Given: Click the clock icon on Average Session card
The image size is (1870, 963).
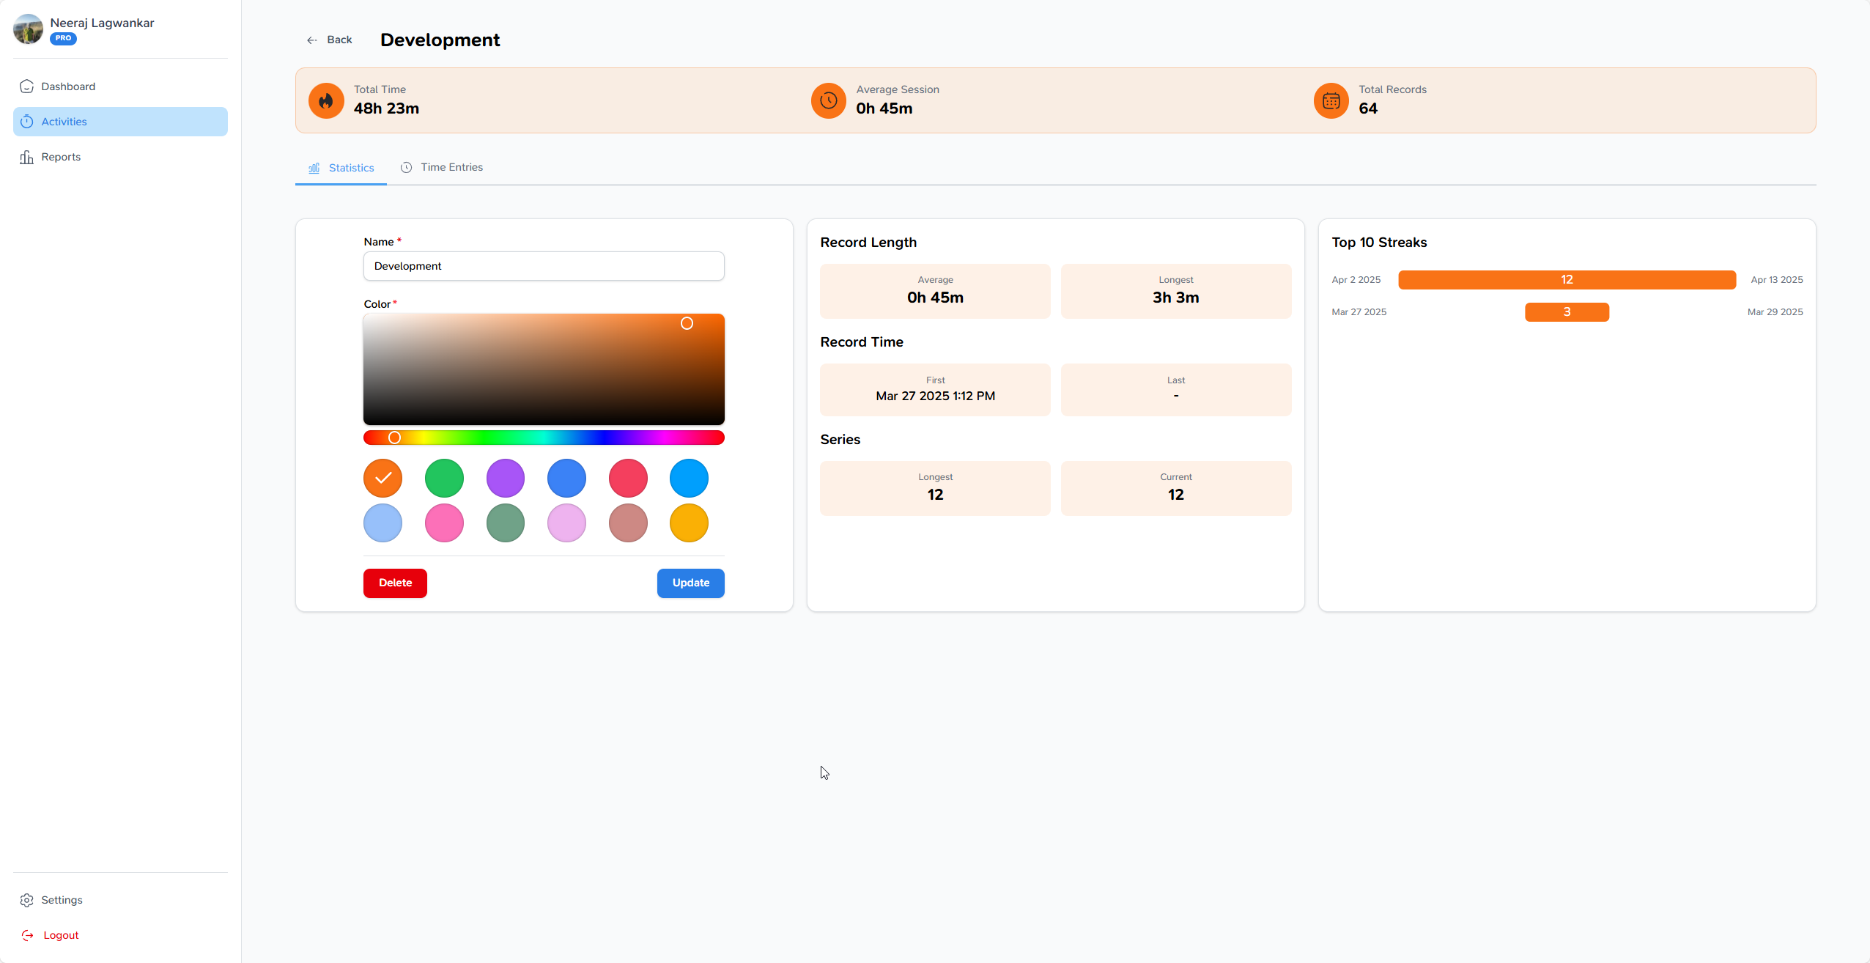Looking at the screenshot, I should coord(828,100).
